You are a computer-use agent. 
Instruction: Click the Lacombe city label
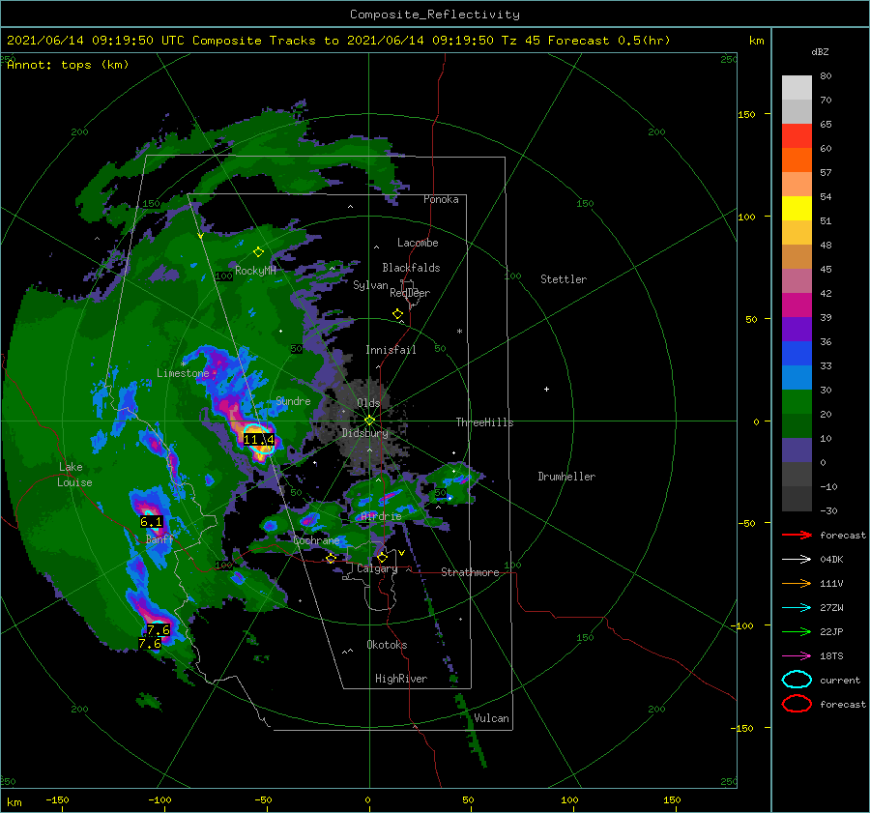pos(418,243)
